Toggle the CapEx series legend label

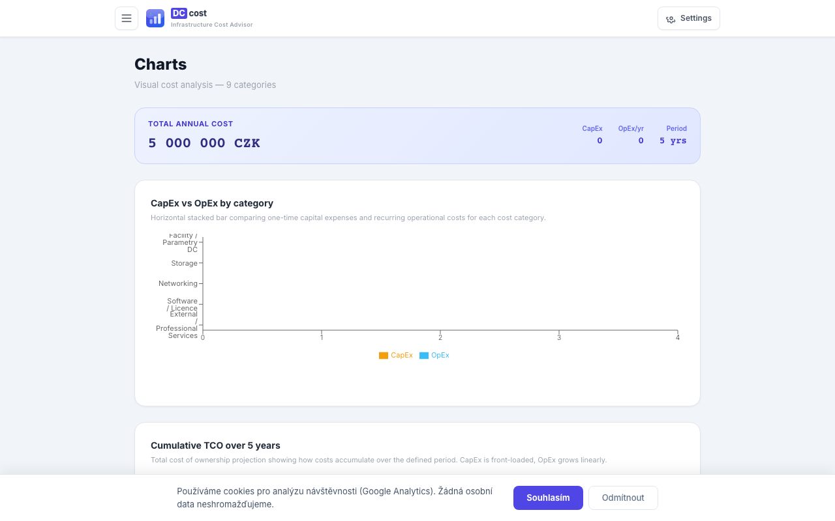[402, 356]
